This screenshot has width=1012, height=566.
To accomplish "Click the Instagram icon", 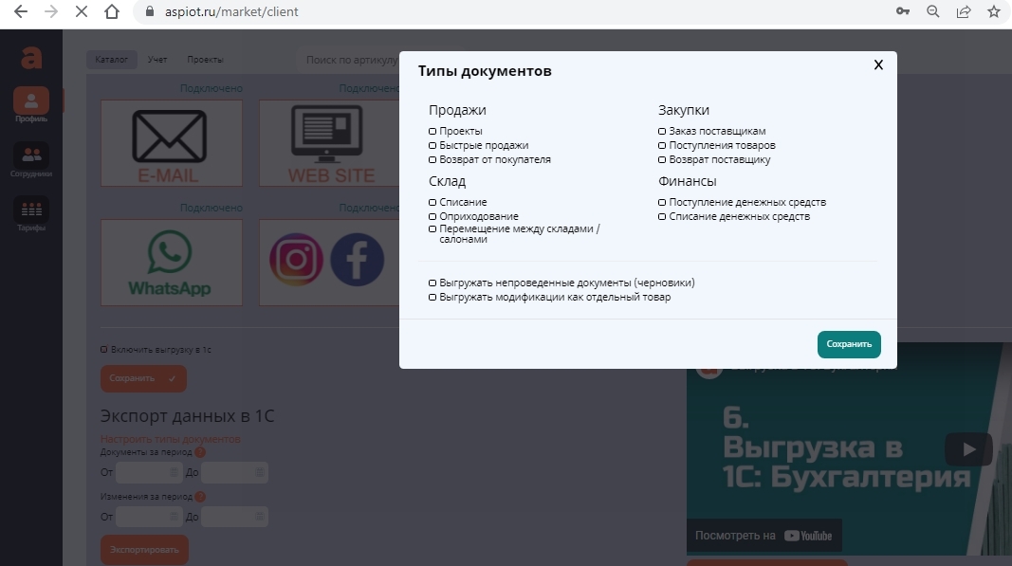I will click(296, 260).
